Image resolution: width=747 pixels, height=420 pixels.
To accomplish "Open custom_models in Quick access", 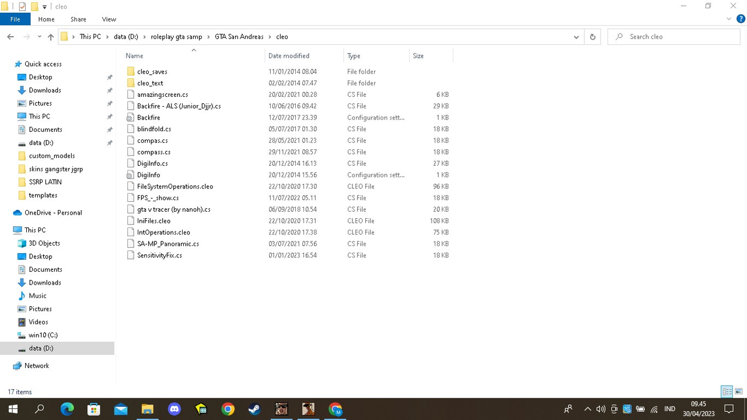I will pyautogui.click(x=52, y=156).
